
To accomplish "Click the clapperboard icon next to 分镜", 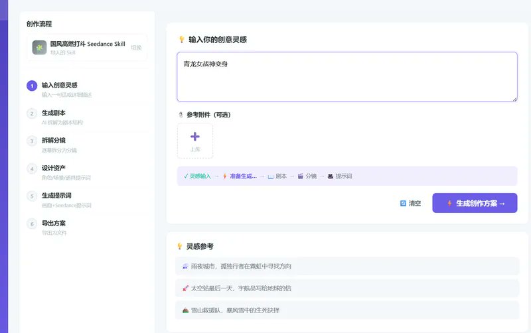I will 301,176.
